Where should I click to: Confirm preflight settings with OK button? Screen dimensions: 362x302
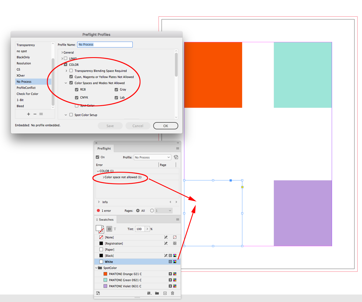point(165,125)
